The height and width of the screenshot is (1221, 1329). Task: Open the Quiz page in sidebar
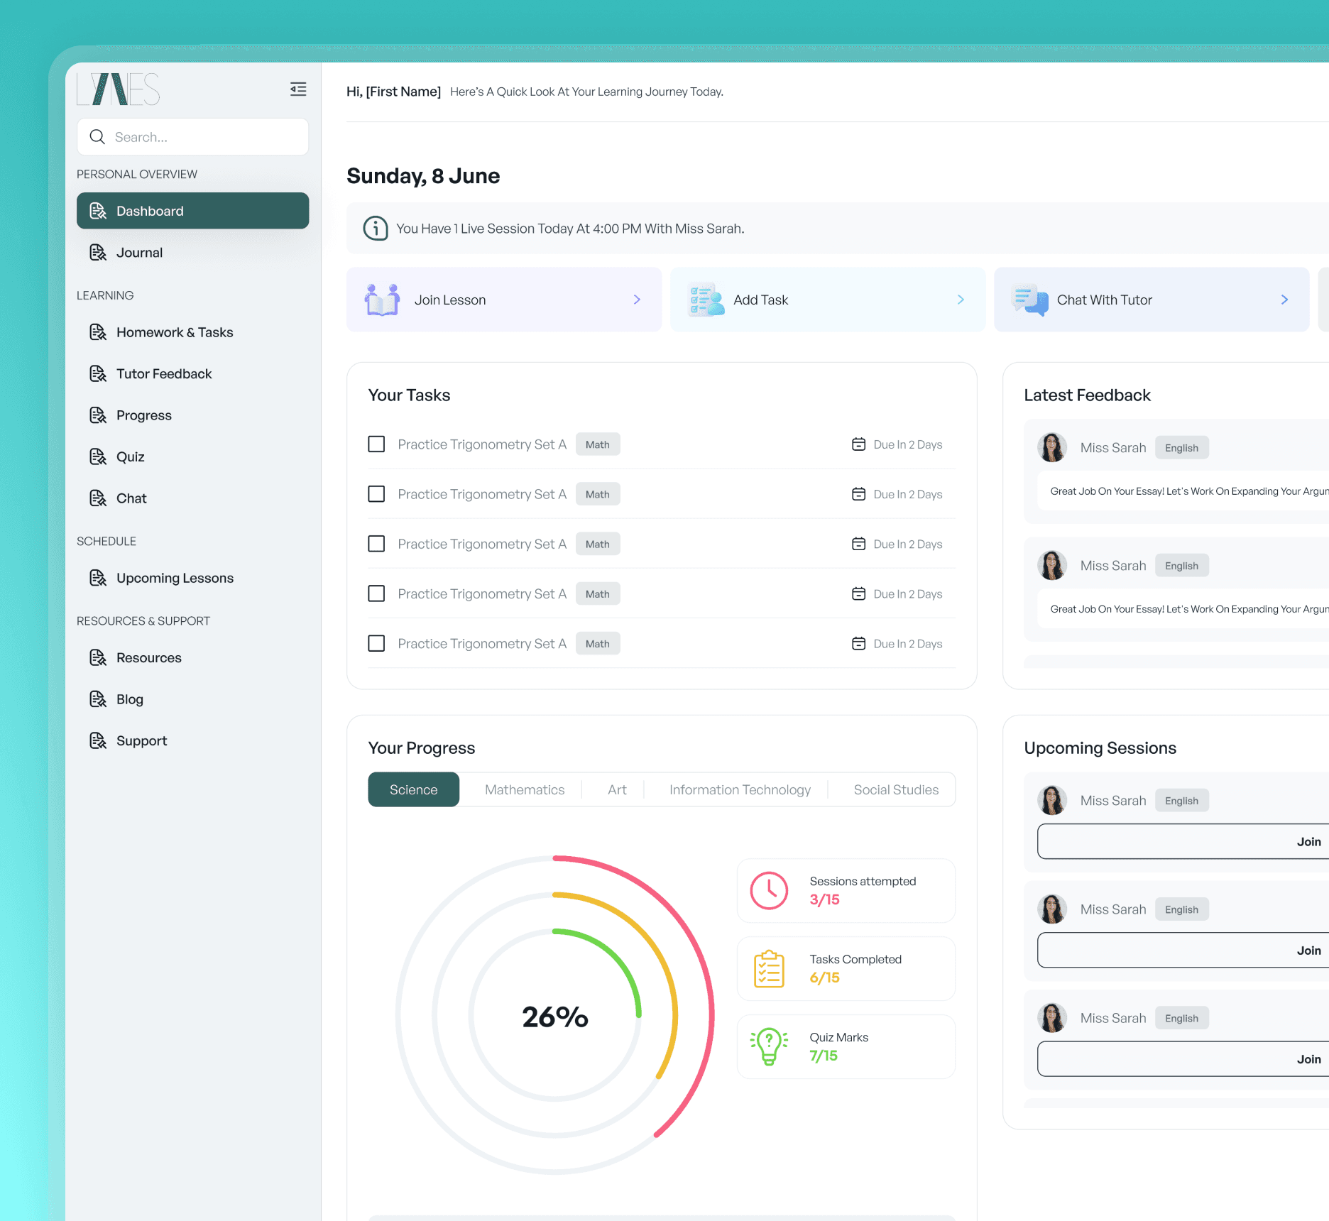click(x=193, y=457)
